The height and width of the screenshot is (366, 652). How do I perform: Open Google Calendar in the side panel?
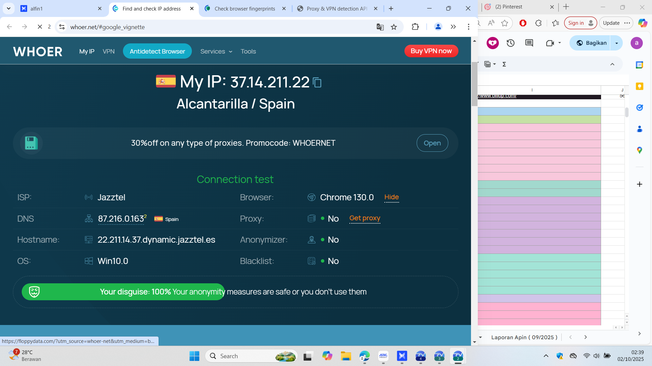639,65
